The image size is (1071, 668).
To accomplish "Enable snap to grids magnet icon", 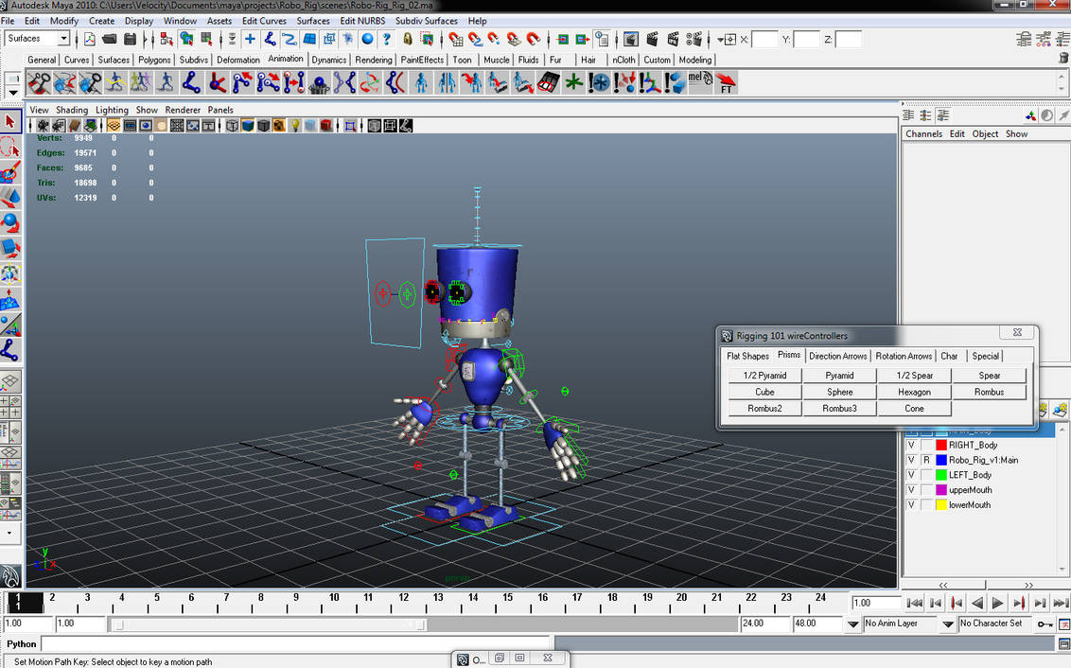I will [x=456, y=39].
